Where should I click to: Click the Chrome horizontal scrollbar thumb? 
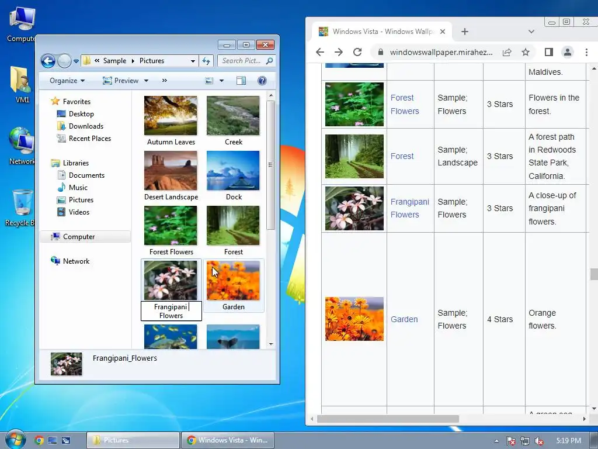click(x=388, y=419)
